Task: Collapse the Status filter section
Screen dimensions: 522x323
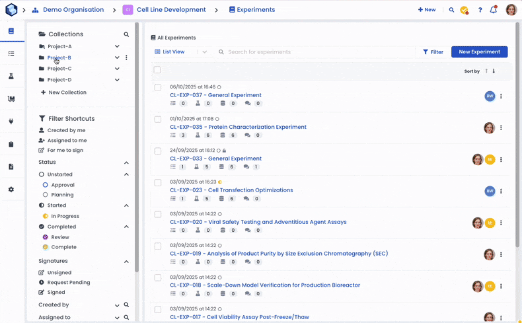Action: pyautogui.click(x=126, y=162)
